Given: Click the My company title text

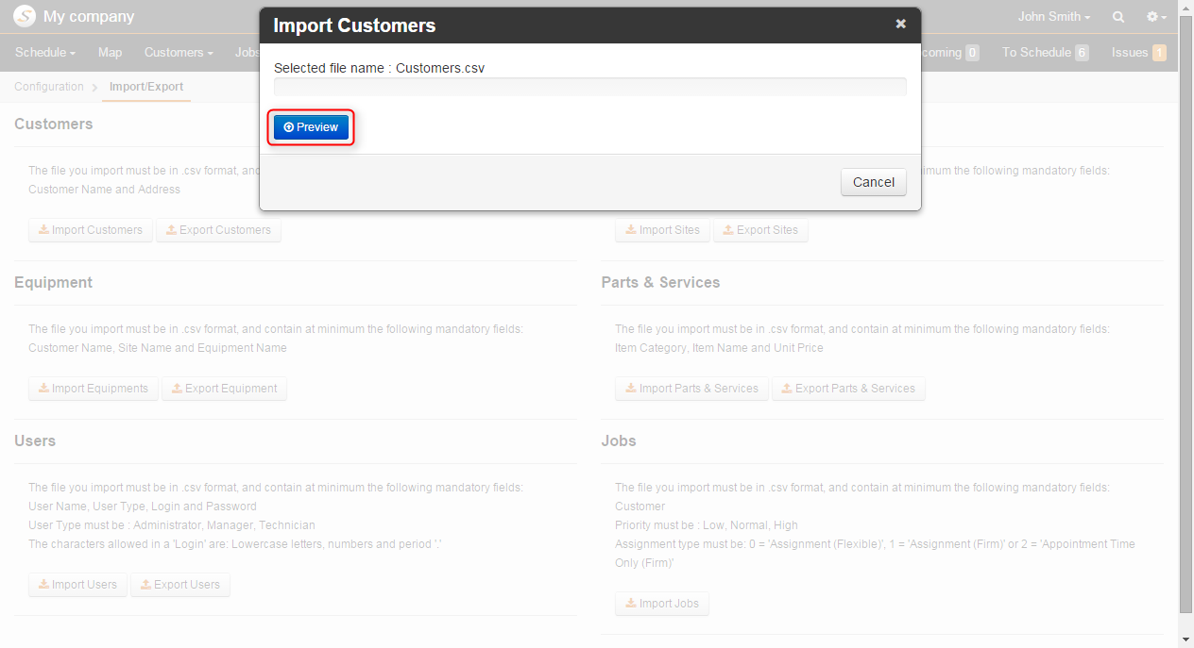Looking at the screenshot, I should pos(89,17).
